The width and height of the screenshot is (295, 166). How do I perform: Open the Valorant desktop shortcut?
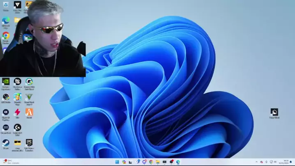coord(17,5)
